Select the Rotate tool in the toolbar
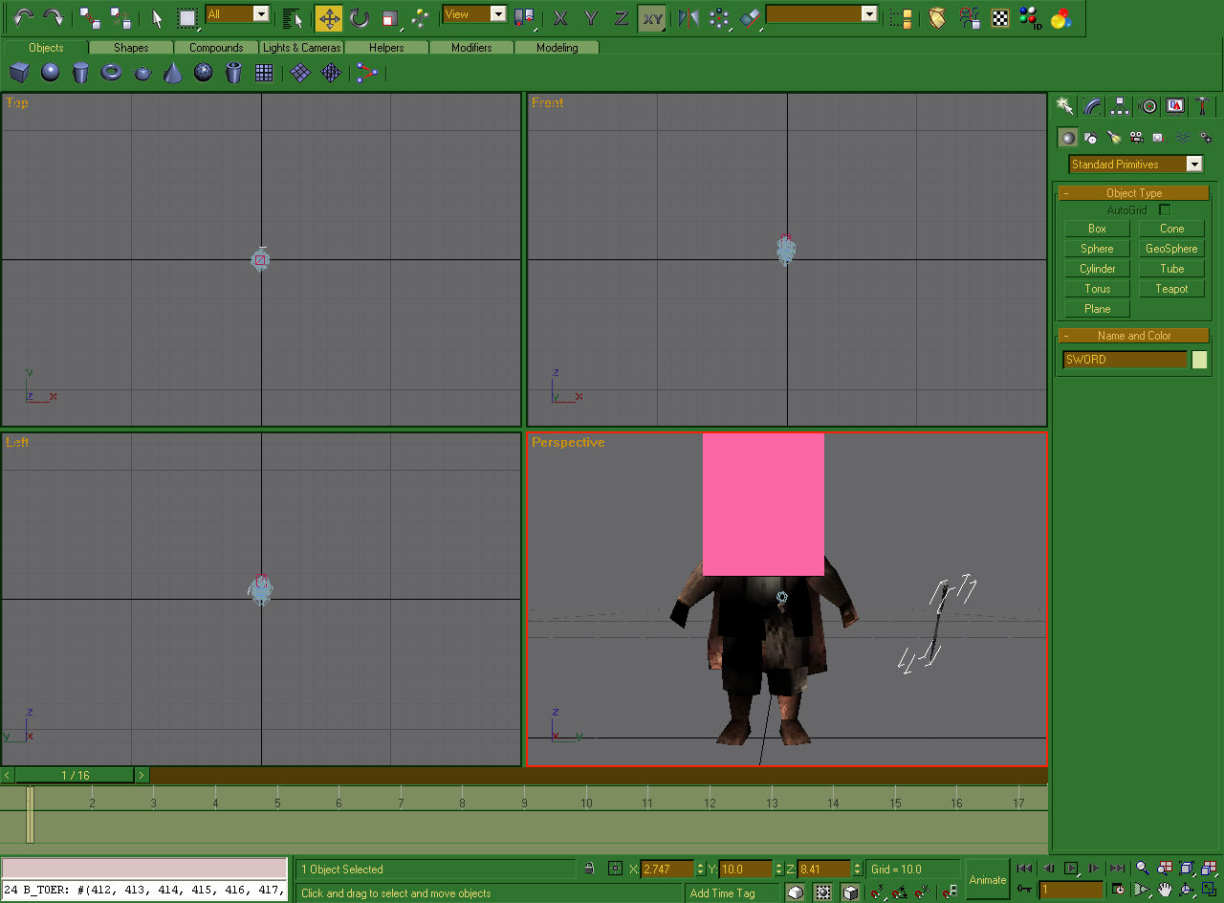The height and width of the screenshot is (903, 1224). click(359, 17)
